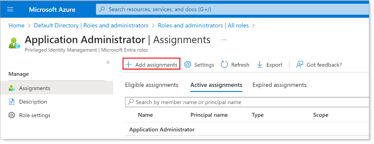Refresh the assignments list
Viewport: 374px width, 144px height.
pos(235,65)
